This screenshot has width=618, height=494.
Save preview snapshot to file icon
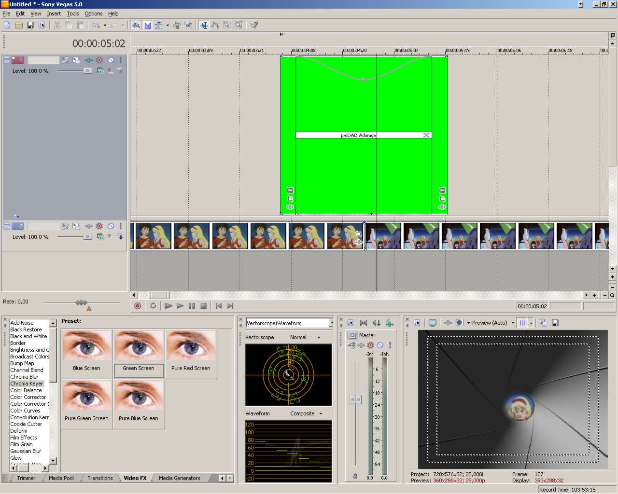(555, 323)
